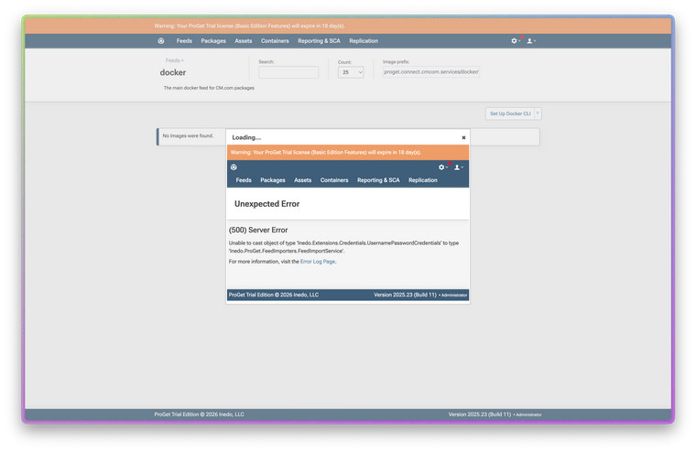Image resolution: width=696 pixels, height=452 pixels.
Task: Select Feeds in the dialog navigation
Action: pyautogui.click(x=244, y=180)
